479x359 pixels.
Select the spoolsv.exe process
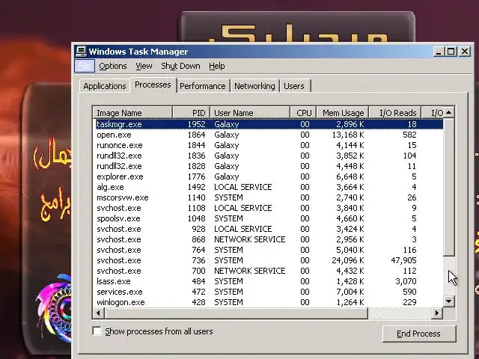[268, 218]
